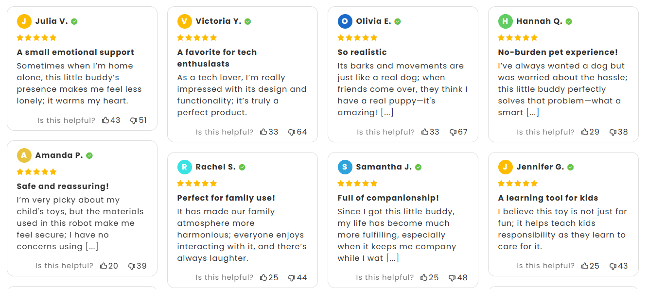Viewport: 648px width, 289px height.
Task: Thumbs-down Samantha J.'s review
Action: click(452, 278)
